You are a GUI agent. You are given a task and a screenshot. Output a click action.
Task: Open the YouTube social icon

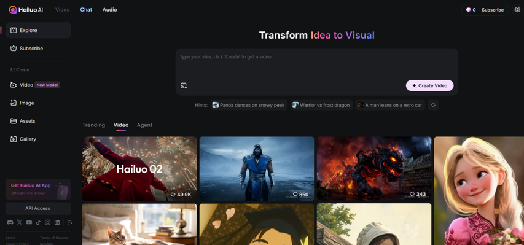(29, 222)
